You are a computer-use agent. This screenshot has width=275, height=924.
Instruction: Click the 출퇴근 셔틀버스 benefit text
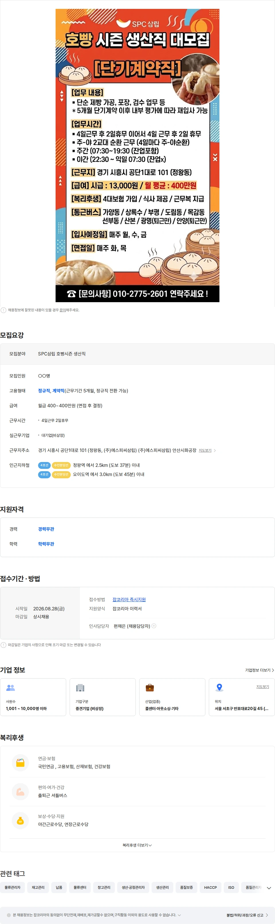coord(53,795)
